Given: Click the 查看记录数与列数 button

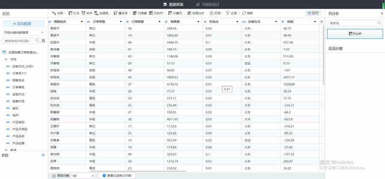Looking at the screenshot, I should (x=117, y=176).
